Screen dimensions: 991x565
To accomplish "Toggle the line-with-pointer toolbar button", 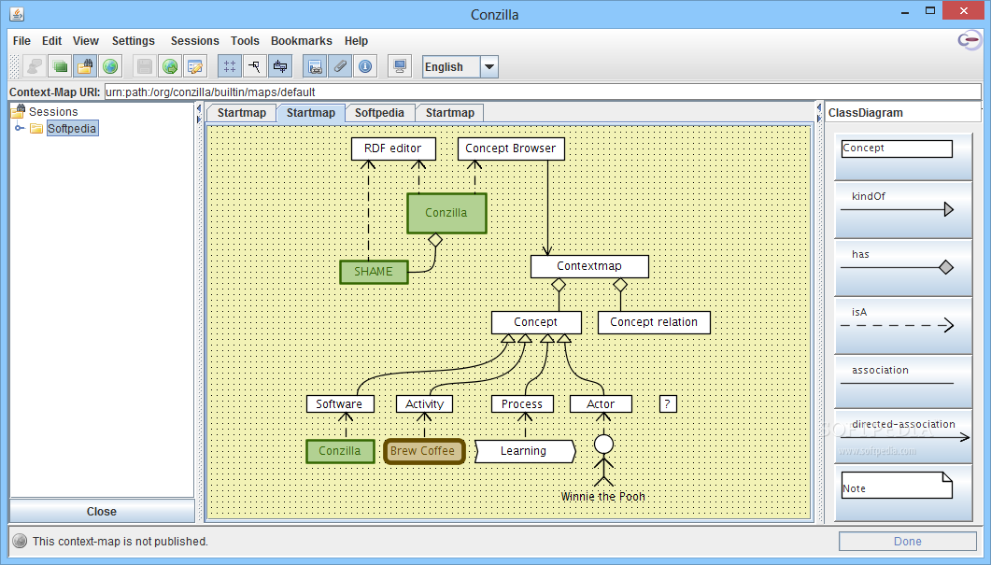I will [255, 66].
